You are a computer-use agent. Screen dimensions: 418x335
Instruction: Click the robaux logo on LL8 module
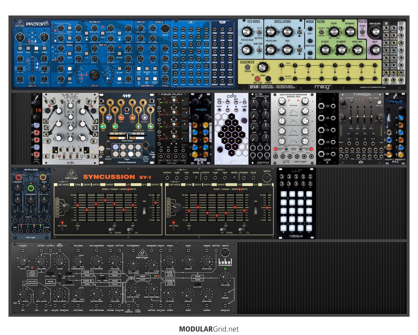[296, 236]
